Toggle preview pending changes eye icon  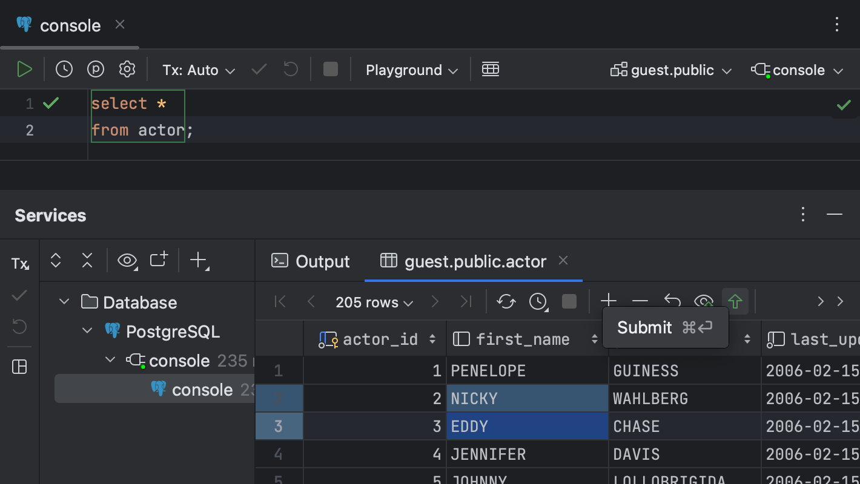(x=703, y=301)
